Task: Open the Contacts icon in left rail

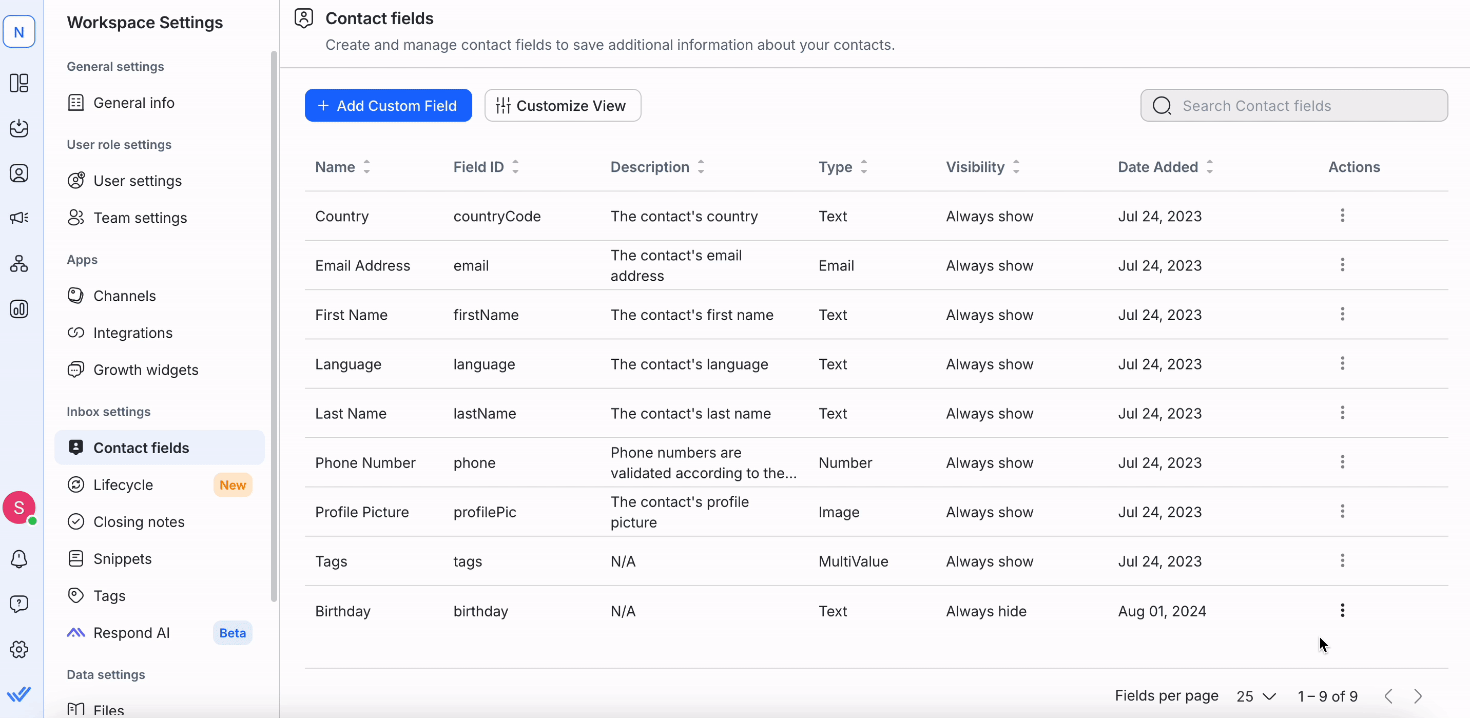Action: (19, 173)
